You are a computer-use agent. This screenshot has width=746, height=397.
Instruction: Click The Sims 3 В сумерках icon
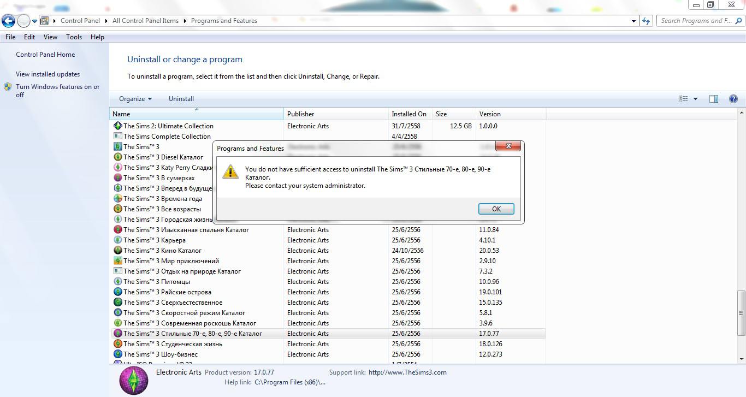[117, 178]
